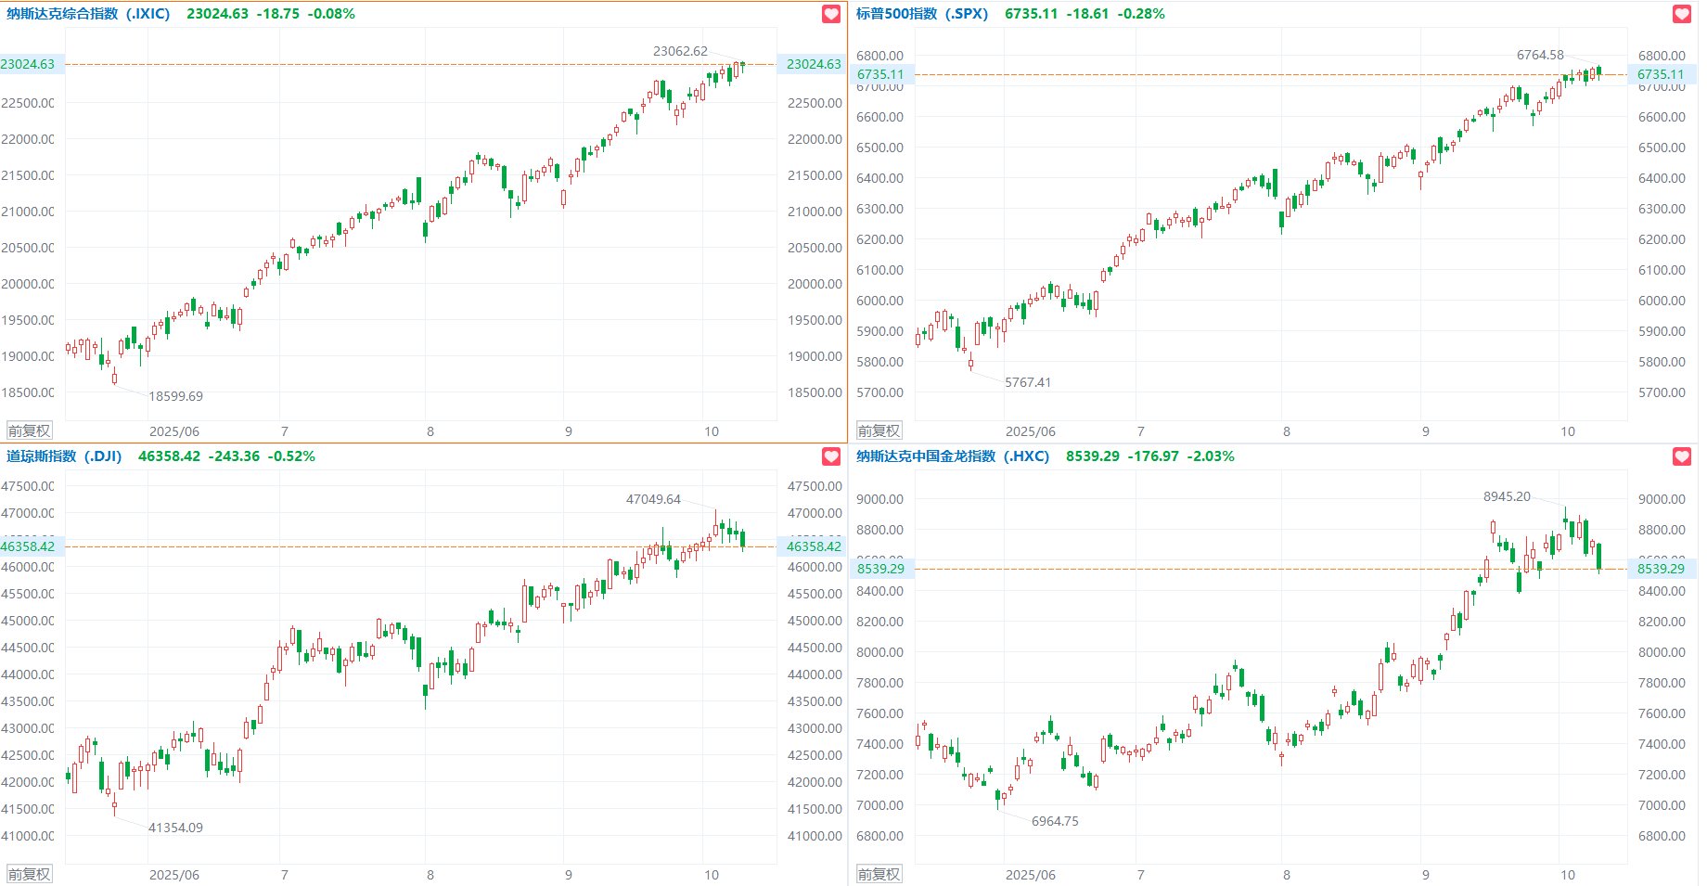Click the 5767.41 low marker on the S&P chart

1028,382
